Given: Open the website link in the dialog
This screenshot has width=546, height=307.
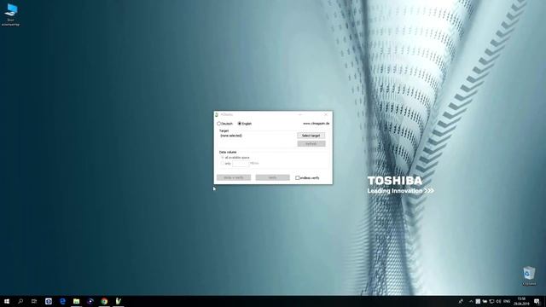Looking at the screenshot, I should [x=316, y=124].
